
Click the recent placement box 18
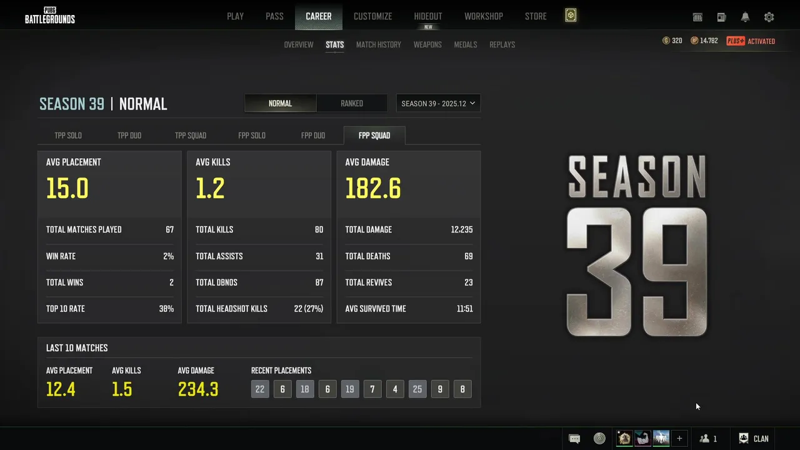point(305,389)
